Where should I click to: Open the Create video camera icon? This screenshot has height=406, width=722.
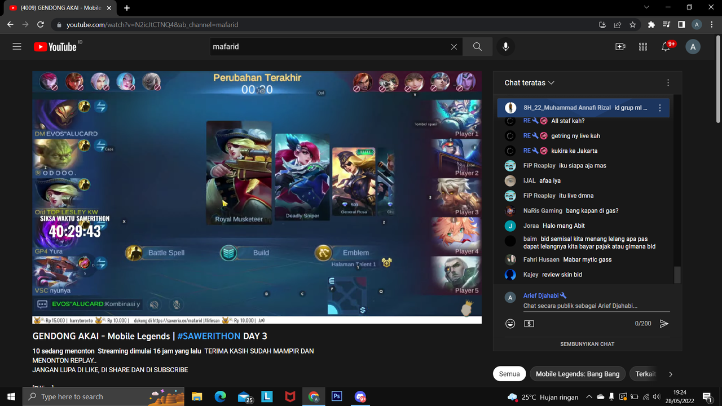[620, 47]
